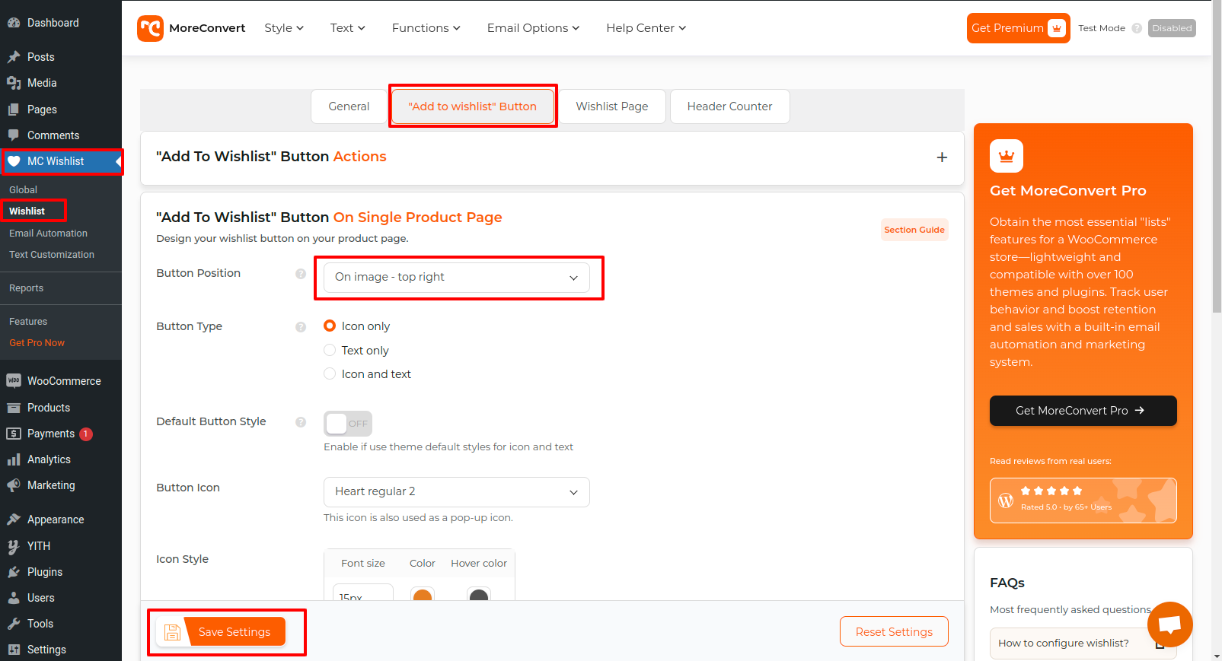Open the Button Icon dropdown
The width and height of the screenshot is (1222, 661).
click(x=457, y=492)
